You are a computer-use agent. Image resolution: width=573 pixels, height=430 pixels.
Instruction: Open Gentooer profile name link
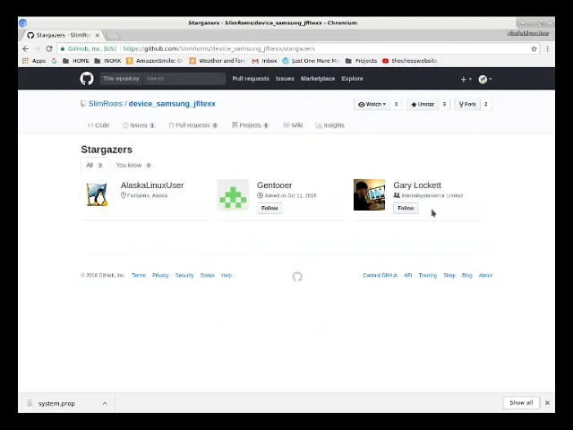tap(274, 185)
